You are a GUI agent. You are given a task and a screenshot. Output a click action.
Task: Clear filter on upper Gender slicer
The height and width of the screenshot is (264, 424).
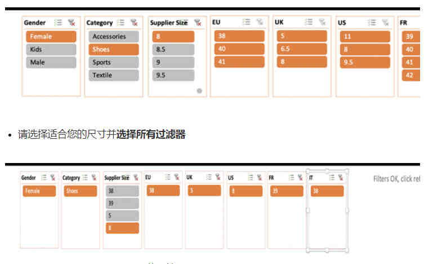(x=72, y=23)
